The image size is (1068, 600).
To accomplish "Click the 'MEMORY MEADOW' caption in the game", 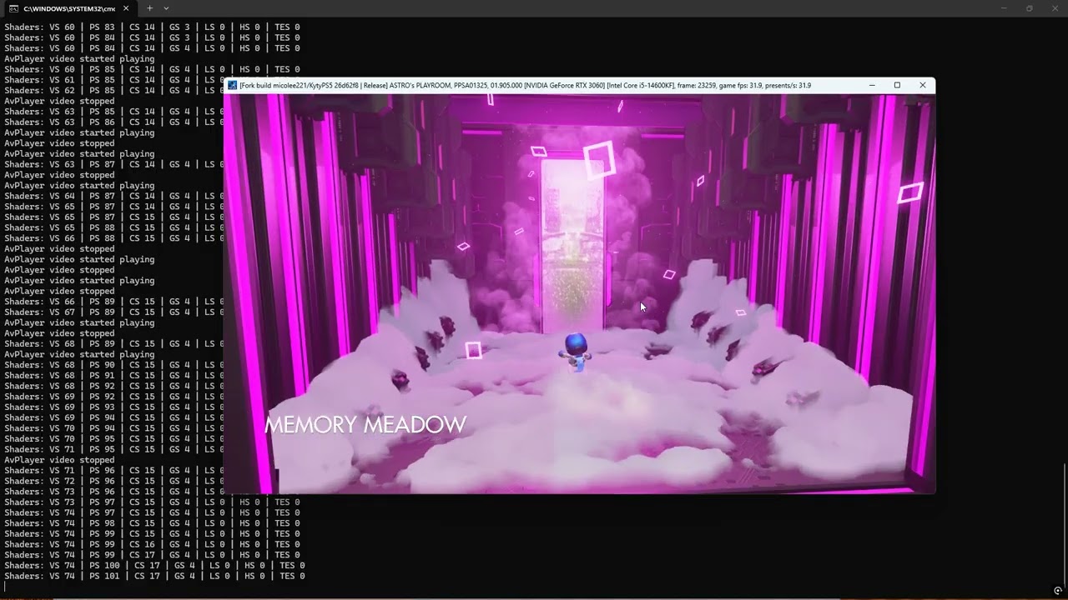I will tap(365, 425).
